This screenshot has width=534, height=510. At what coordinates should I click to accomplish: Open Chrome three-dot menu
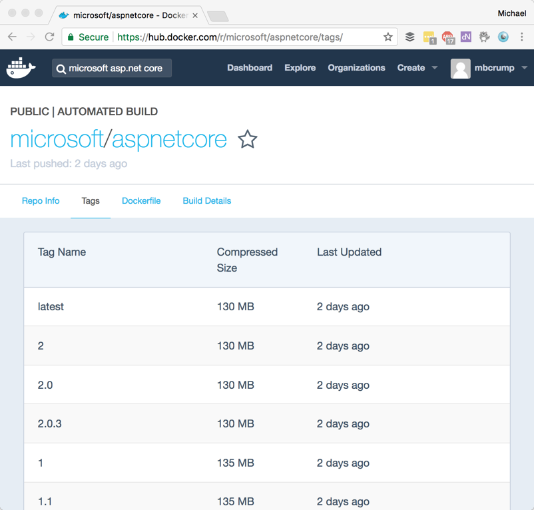tap(522, 37)
